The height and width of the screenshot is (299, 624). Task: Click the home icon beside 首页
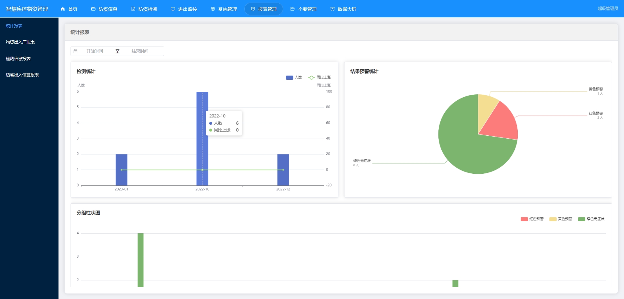coord(63,9)
